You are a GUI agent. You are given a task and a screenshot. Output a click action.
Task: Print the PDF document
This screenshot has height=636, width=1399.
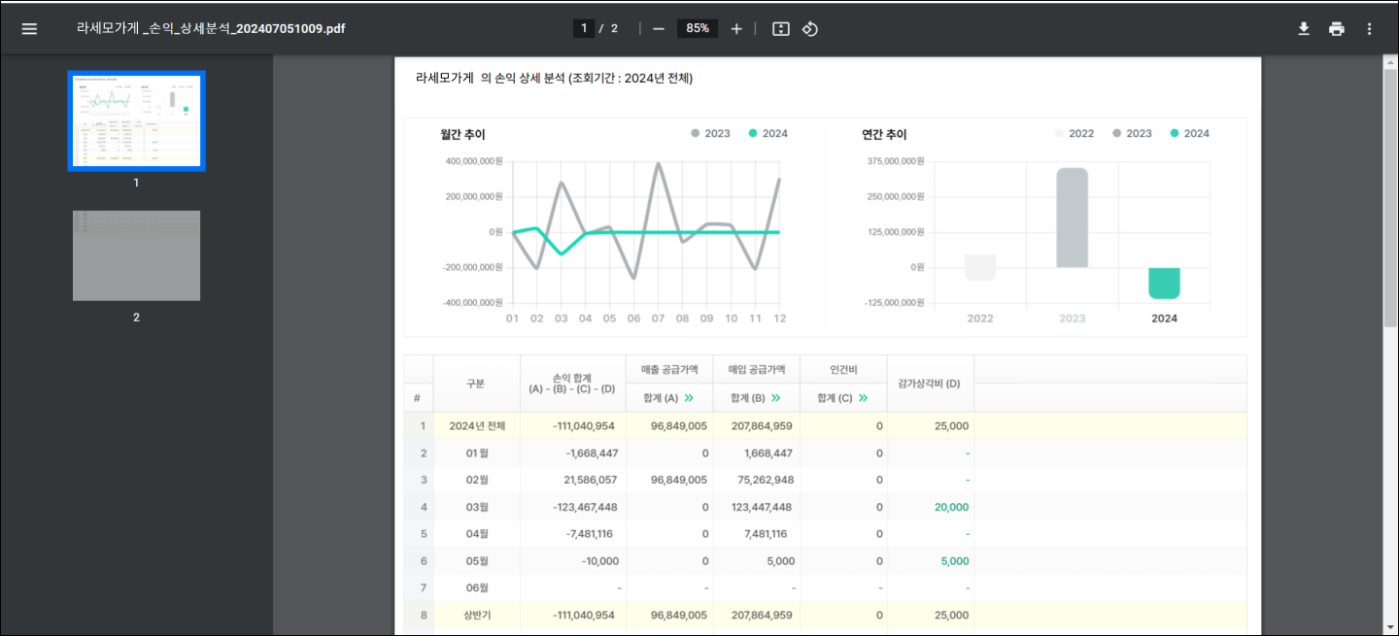[1337, 29]
